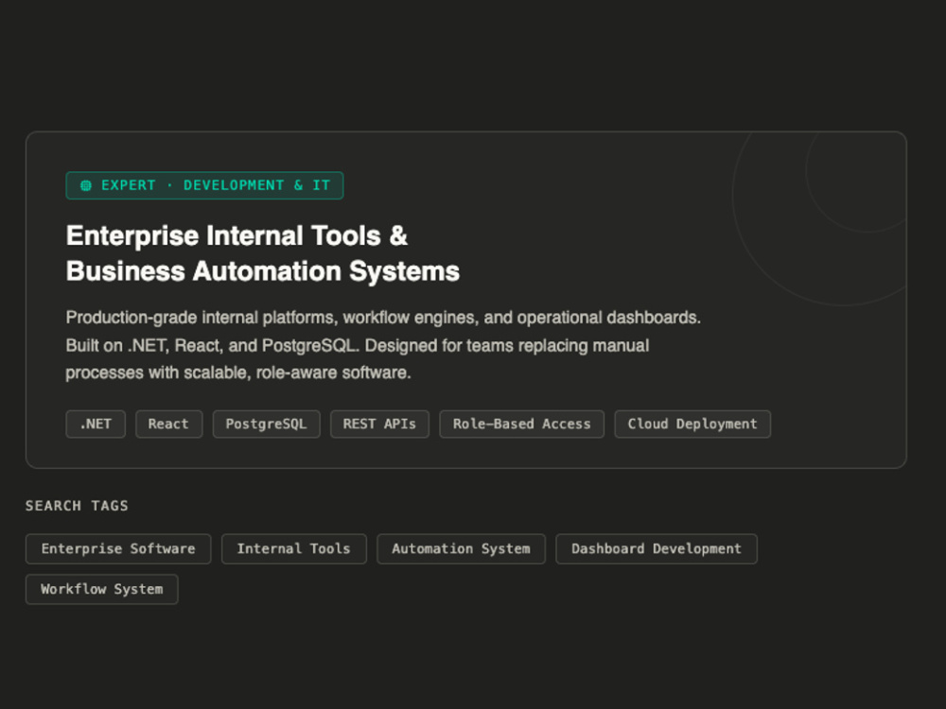Click the Internal Tools search tag
Viewport: 946px width, 709px height.
tap(294, 548)
